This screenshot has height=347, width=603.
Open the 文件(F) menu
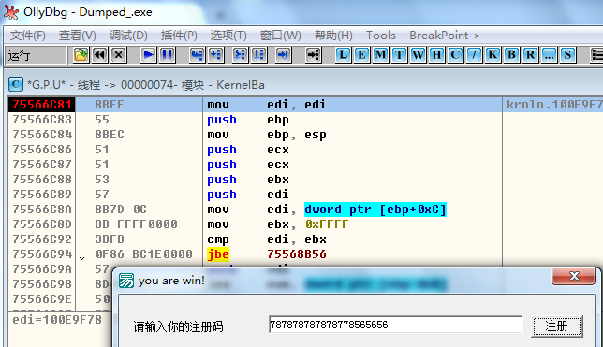pyautogui.click(x=28, y=36)
